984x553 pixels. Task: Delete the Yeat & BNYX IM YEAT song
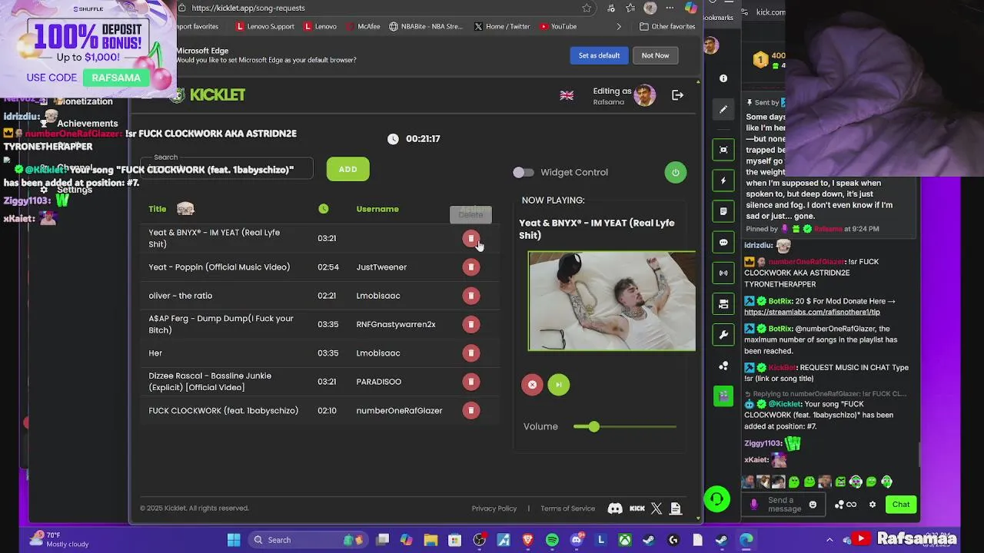point(471,238)
